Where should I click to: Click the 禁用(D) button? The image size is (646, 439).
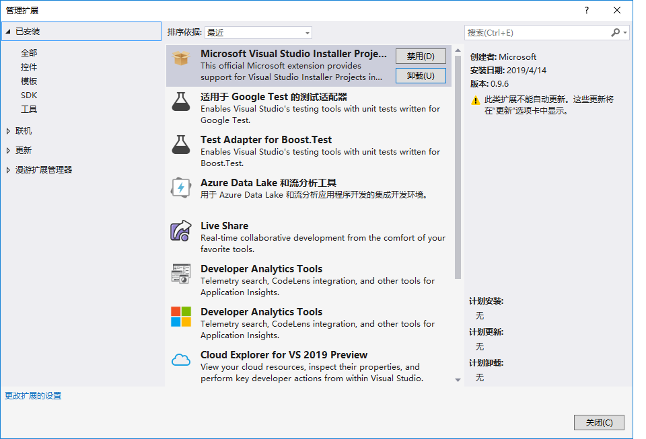pos(421,56)
